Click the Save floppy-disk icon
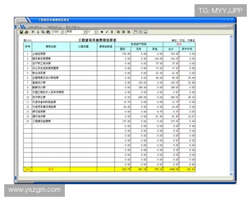Image resolution: width=251 pixels, height=201 pixels. pos(21,32)
